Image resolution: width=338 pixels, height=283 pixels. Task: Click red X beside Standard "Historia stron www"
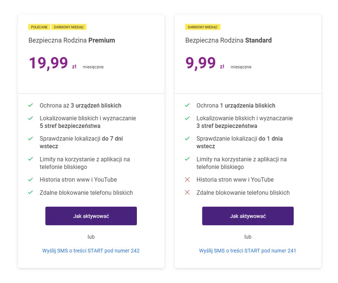coord(187,179)
